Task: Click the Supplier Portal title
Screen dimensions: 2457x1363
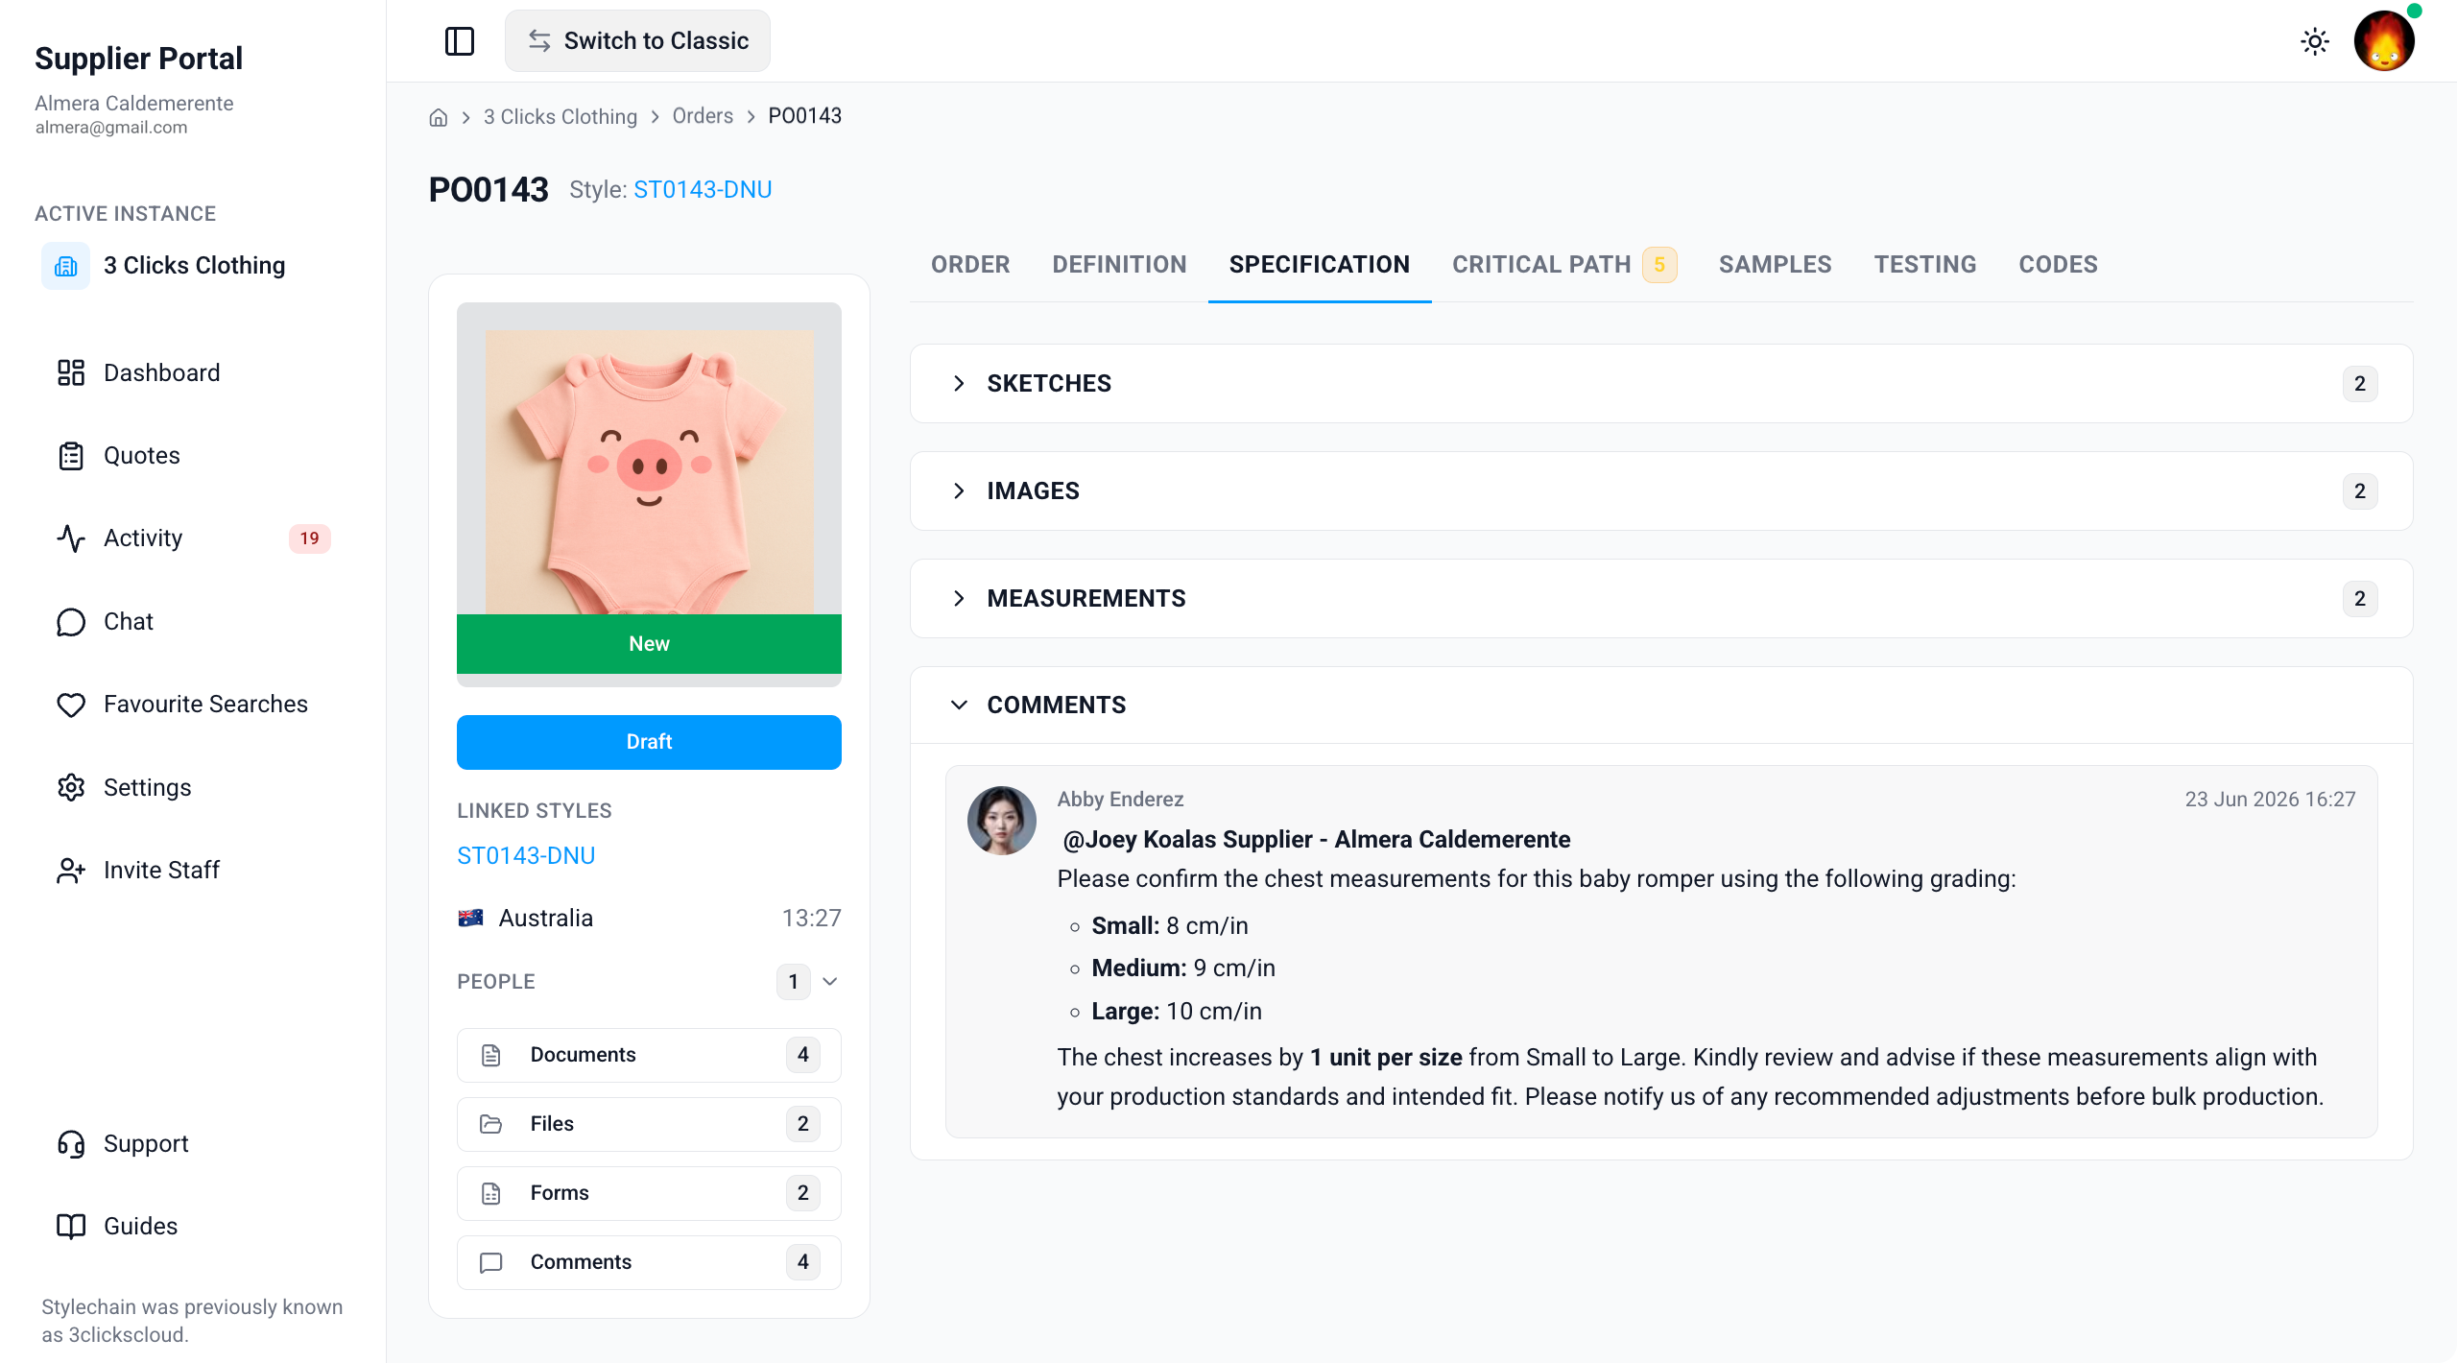Action: pyautogui.click(x=139, y=59)
